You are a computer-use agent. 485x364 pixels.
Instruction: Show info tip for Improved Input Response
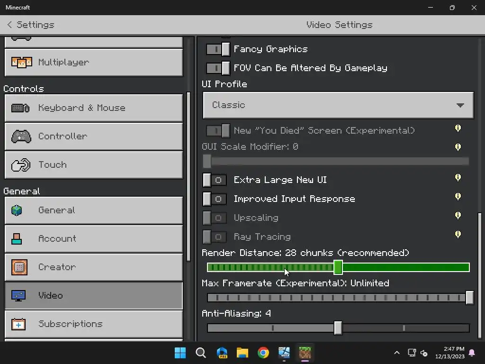pos(458,197)
